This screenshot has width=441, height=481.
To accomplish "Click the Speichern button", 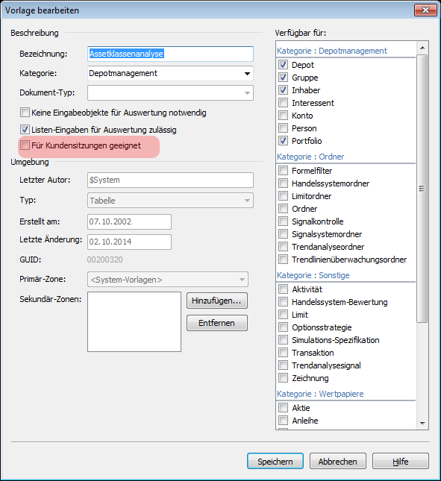I will tap(275, 461).
